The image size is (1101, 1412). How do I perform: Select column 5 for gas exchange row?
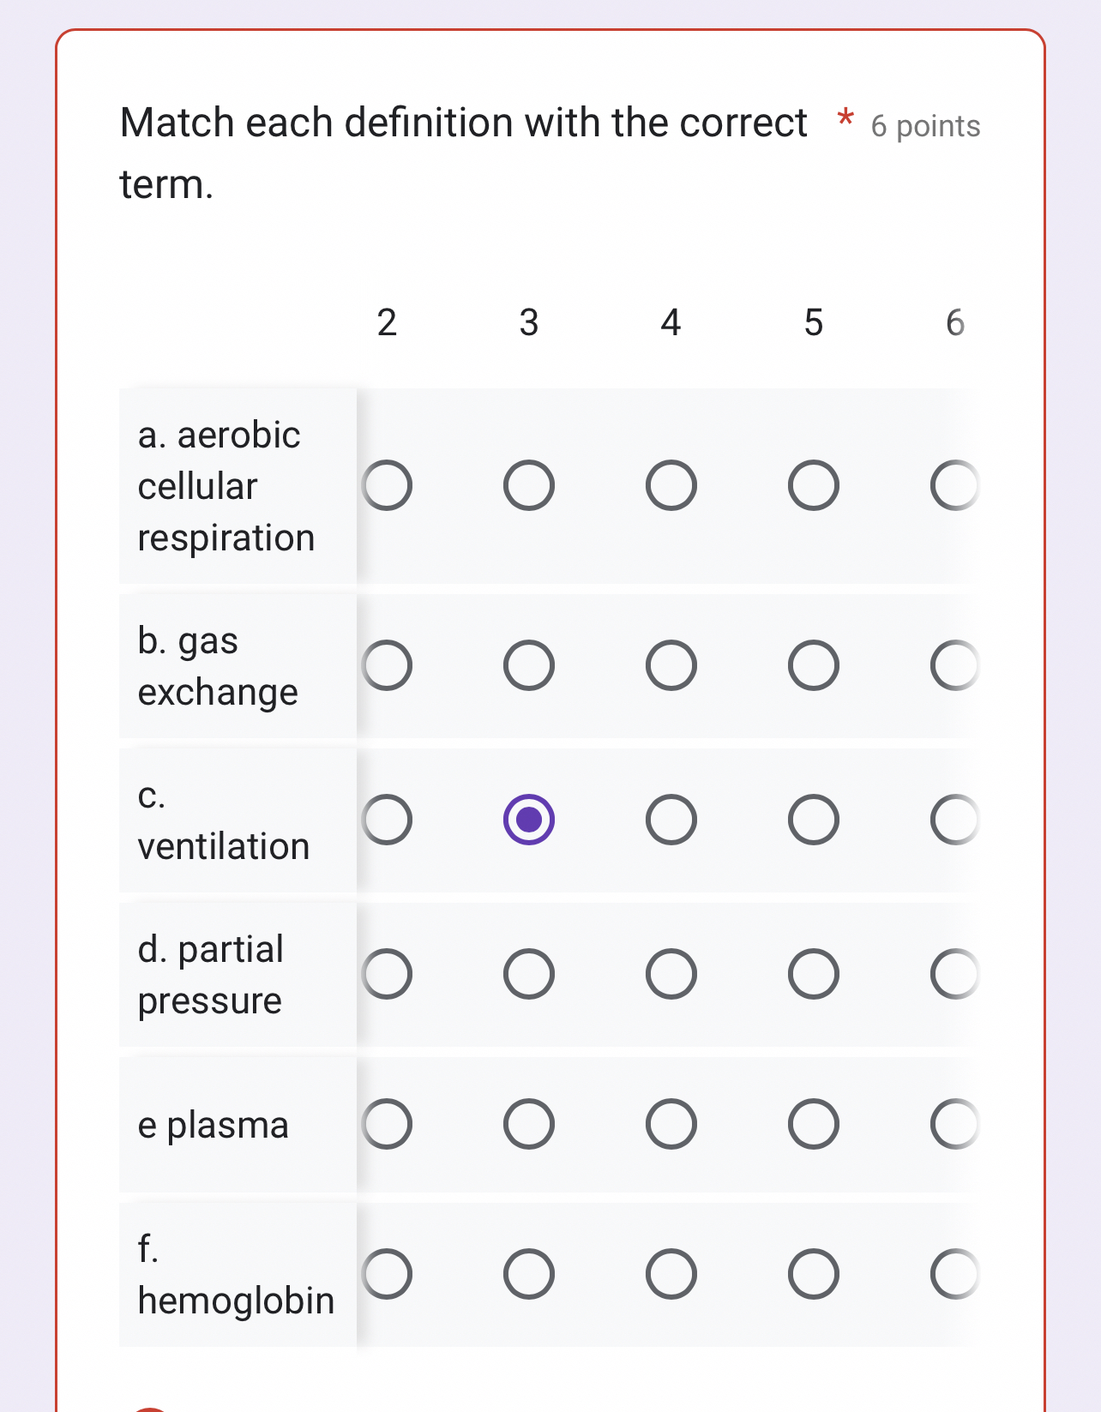(813, 664)
